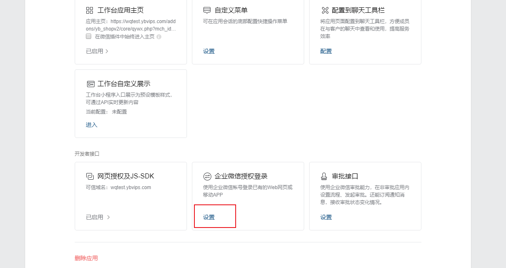Click the 工作台应用主页 grid icon
506x268 pixels.
click(x=90, y=10)
